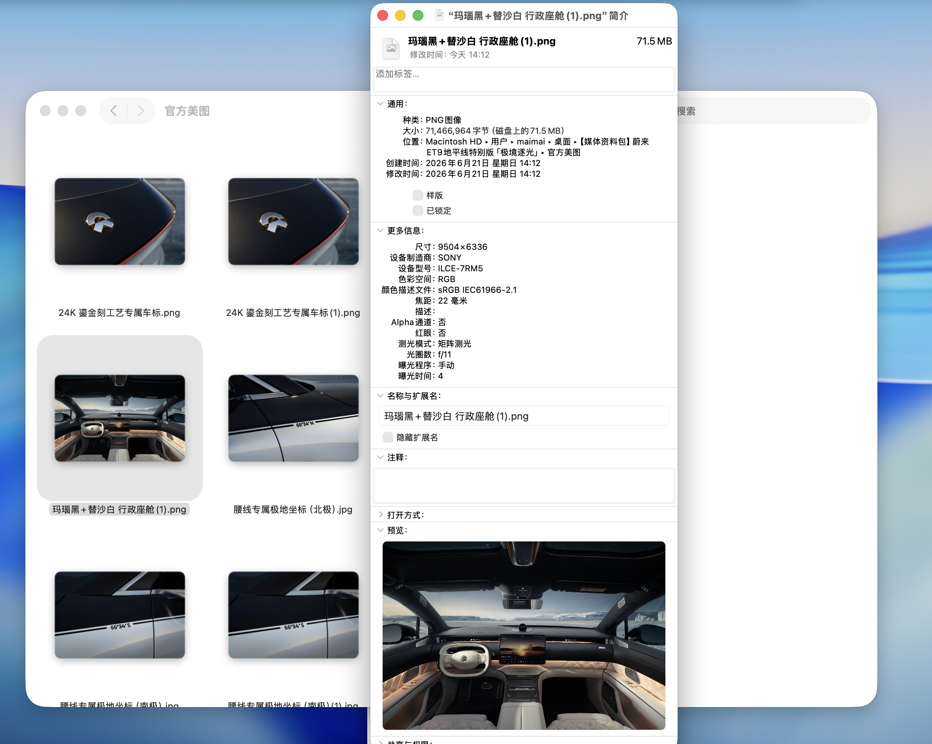Click the 设备制造商 value SONY
Screen dimensions: 932x744
pyautogui.click(x=449, y=257)
